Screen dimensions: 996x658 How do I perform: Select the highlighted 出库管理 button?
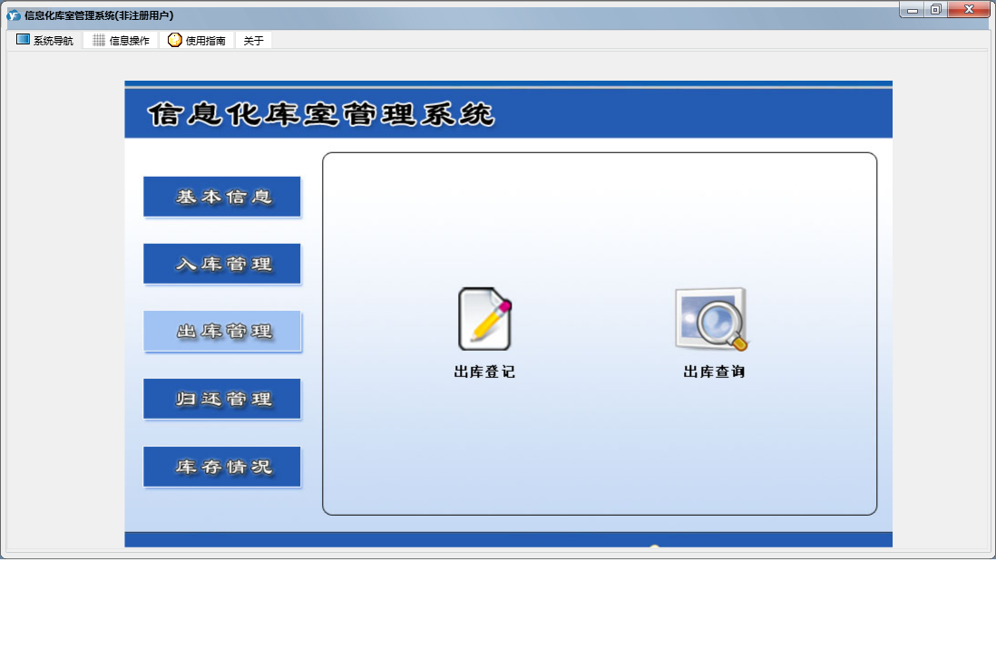222,331
